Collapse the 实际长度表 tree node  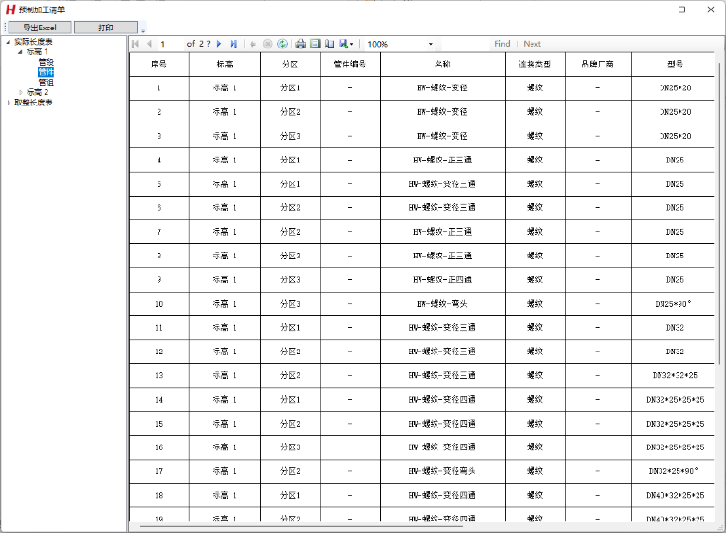coord(9,42)
